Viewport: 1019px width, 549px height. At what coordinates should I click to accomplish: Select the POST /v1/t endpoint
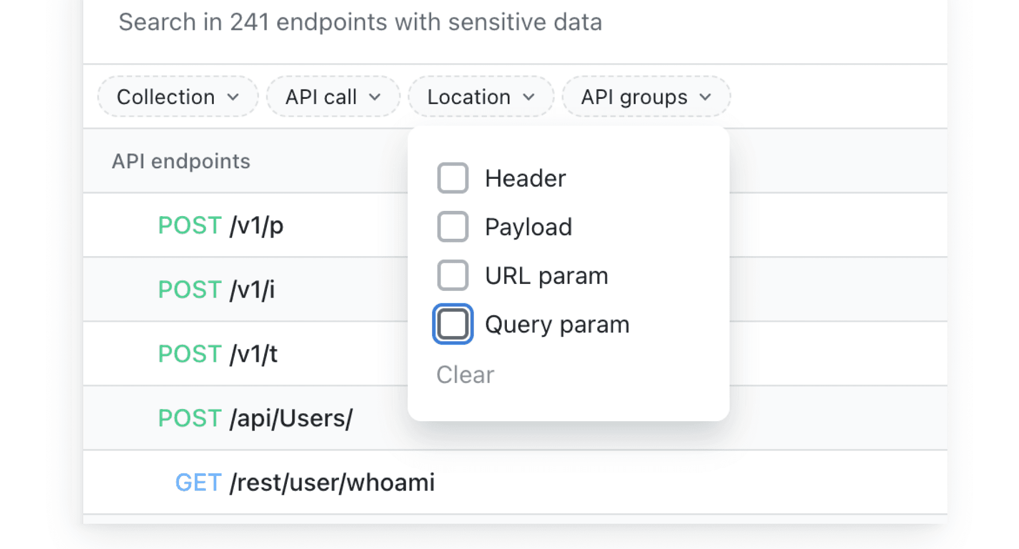click(218, 353)
